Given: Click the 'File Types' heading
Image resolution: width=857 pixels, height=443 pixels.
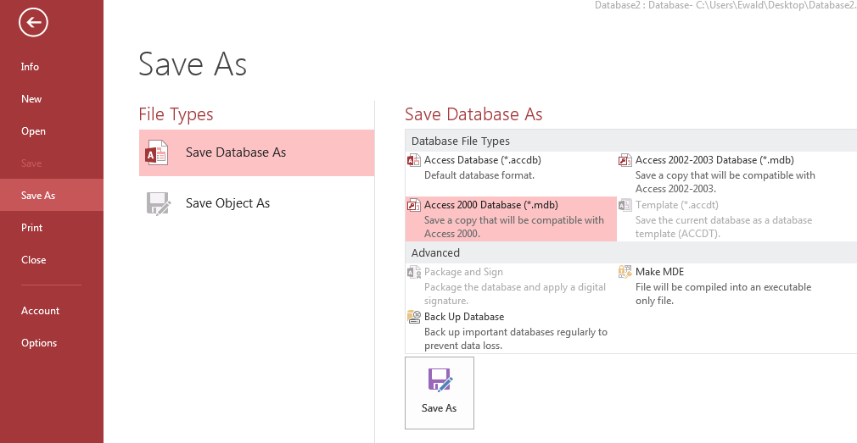Looking at the screenshot, I should coord(176,114).
